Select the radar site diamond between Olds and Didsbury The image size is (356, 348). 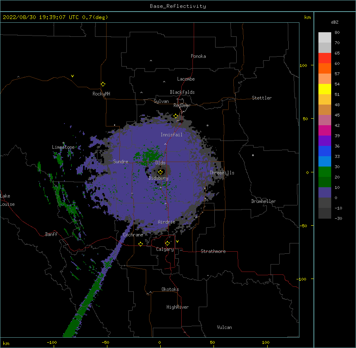pyautogui.click(x=161, y=172)
